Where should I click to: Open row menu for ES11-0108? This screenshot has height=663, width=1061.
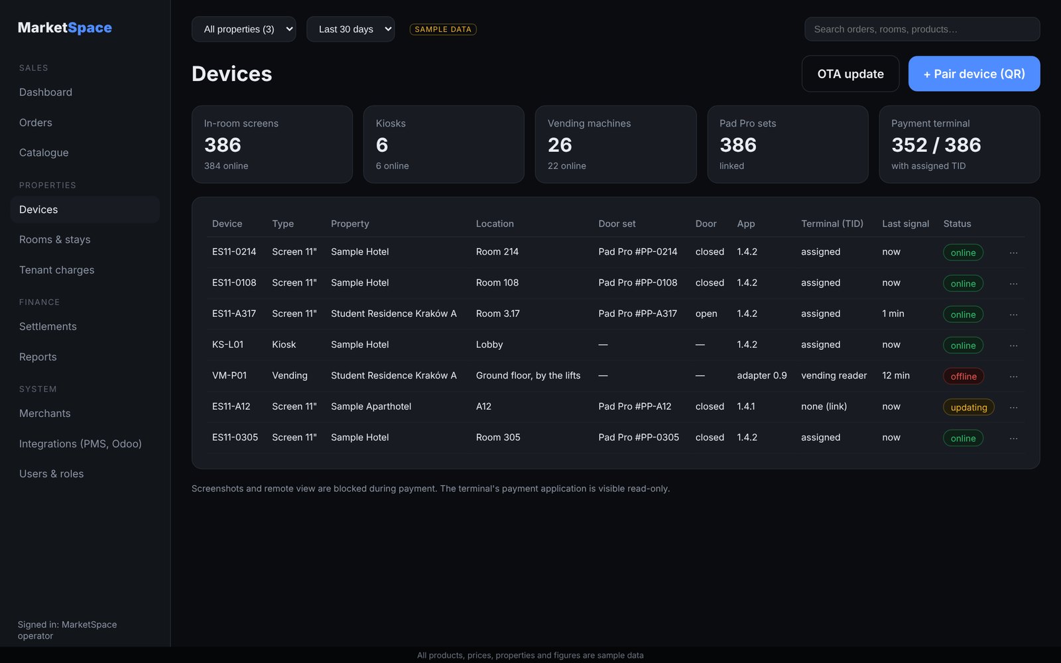pyautogui.click(x=1013, y=283)
